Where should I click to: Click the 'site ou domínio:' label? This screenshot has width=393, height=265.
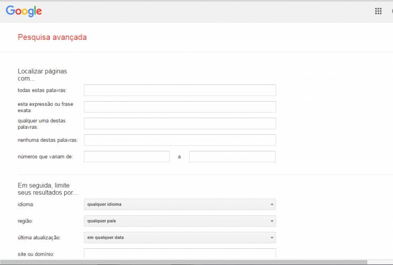[x=36, y=255]
